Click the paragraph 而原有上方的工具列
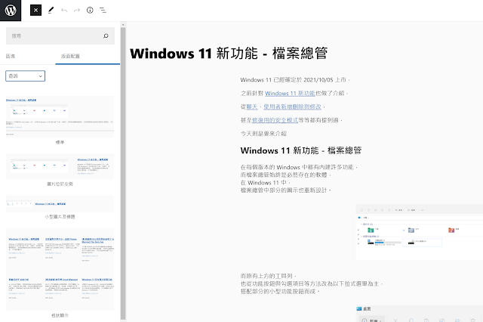 click(269, 276)
